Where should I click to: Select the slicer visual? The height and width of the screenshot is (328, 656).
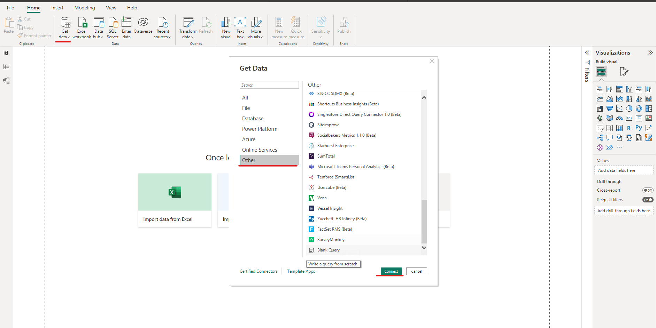coord(600,128)
